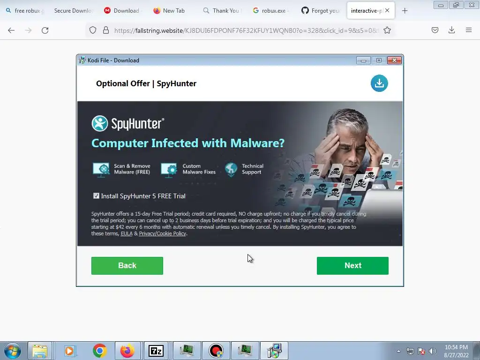
Task: Save page to Pocket icon
Action: [435, 30]
